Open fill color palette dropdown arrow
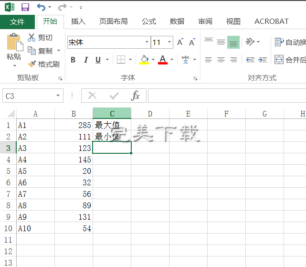This screenshot has height=267, width=306. (x=153, y=59)
